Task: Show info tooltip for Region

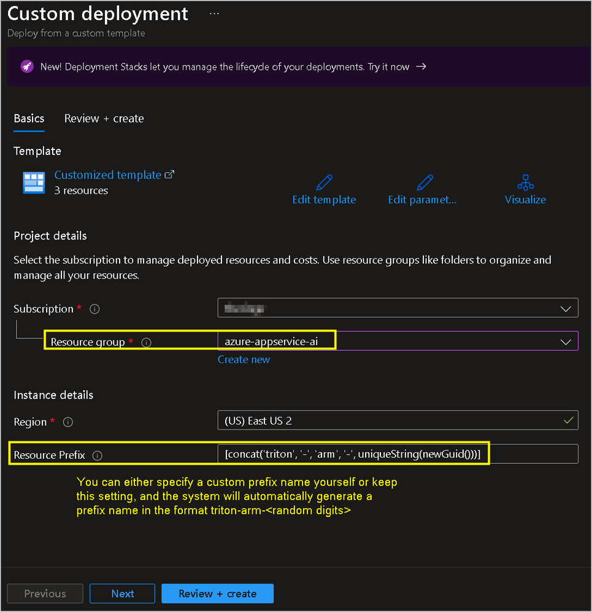Action: click(x=68, y=422)
